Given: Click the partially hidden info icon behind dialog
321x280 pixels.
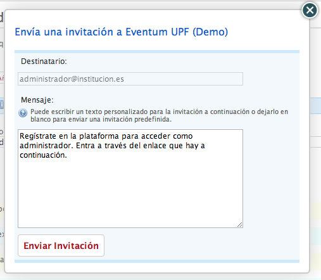Looking at the screenshot, I should click(x=2, y=105).
